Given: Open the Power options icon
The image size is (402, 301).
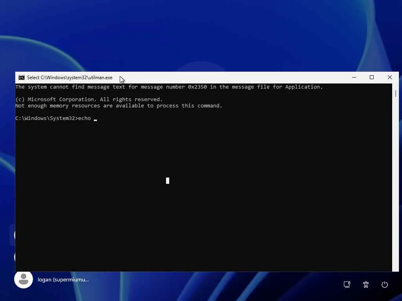Looking at the screenshot, I should (x=385, y=285).
